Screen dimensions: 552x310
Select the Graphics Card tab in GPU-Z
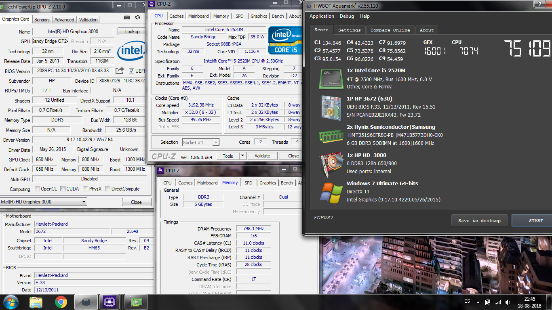coord(16,19)
